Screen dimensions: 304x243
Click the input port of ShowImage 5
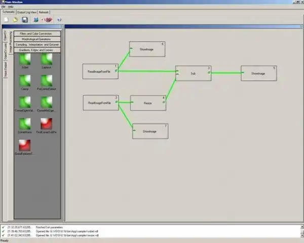pyautogui.click(x=243, y=72)
